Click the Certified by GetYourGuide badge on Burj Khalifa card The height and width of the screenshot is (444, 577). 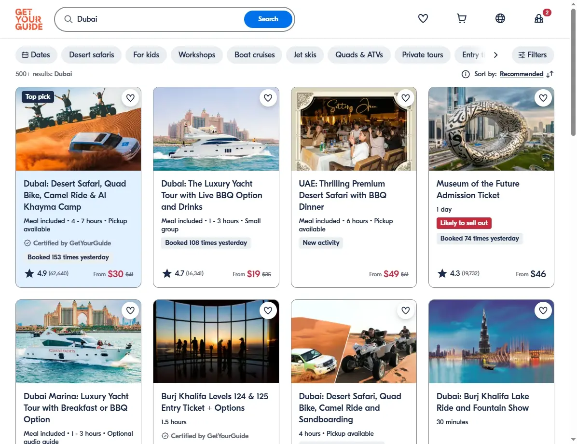pos(205,436)
